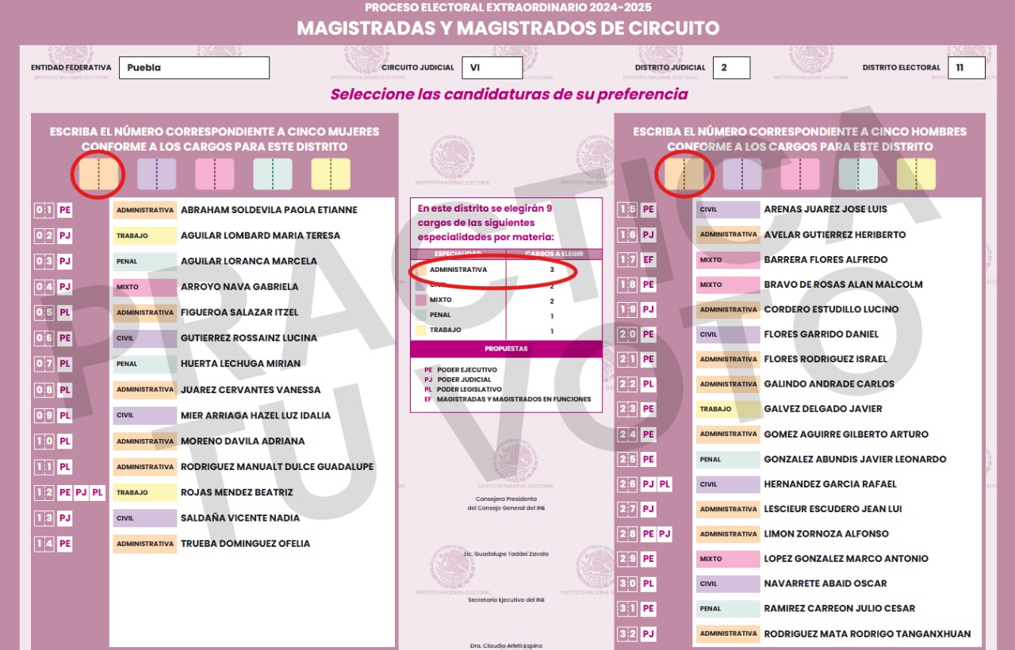The height and width of the screenshot is (650, 1015).
Task: Click the PJ badge beside Aguilar Lombard Maria Teresa
Action: click(x=65, y=236)
